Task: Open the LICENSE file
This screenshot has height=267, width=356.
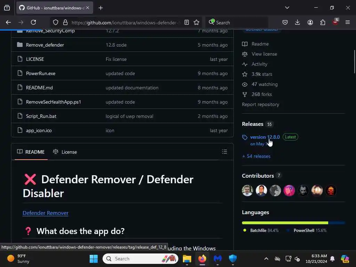Action: 35,59
